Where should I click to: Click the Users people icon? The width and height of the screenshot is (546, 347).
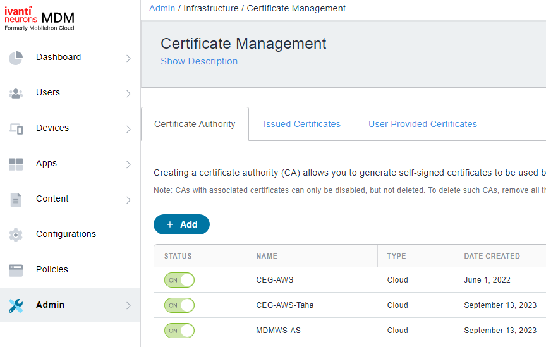(16, 94)
